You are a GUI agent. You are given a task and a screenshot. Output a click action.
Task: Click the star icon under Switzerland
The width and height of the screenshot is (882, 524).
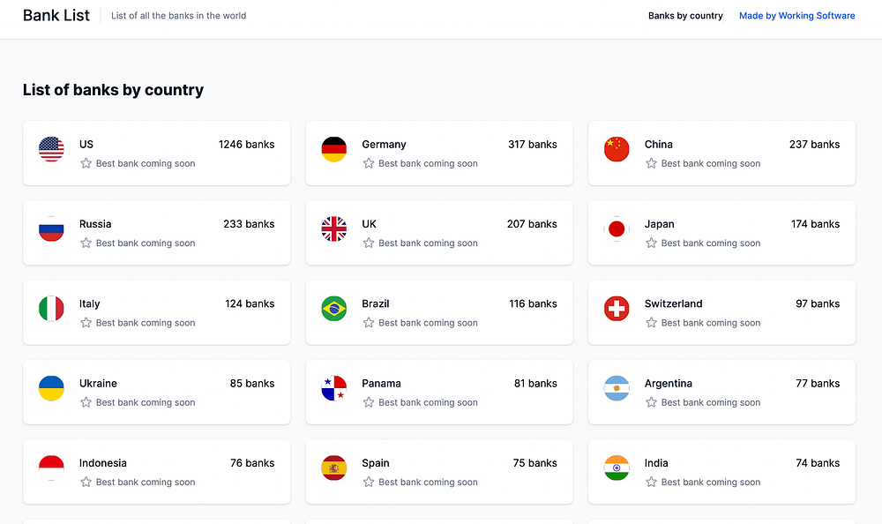651,323
